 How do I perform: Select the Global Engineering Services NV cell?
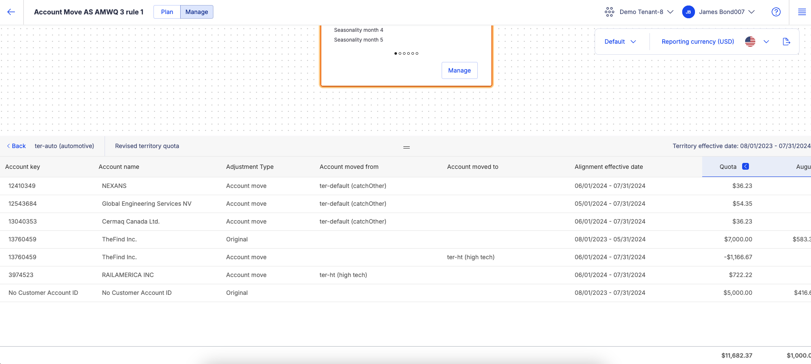[147, 204]
